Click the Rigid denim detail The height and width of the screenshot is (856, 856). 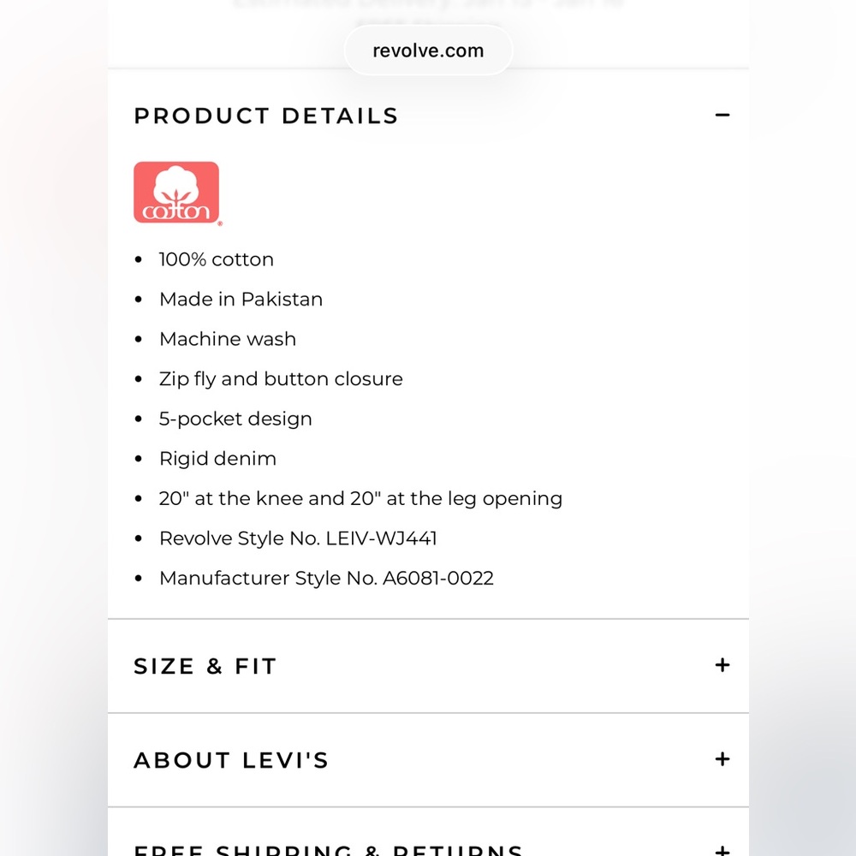217,459
